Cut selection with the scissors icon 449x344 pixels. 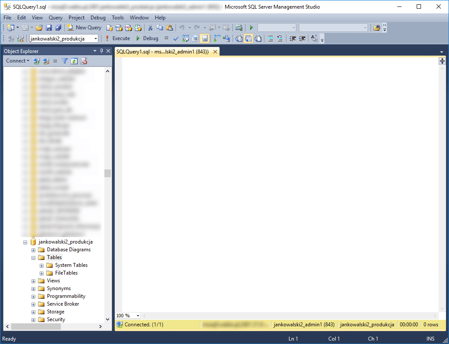[x=150, y=28]
